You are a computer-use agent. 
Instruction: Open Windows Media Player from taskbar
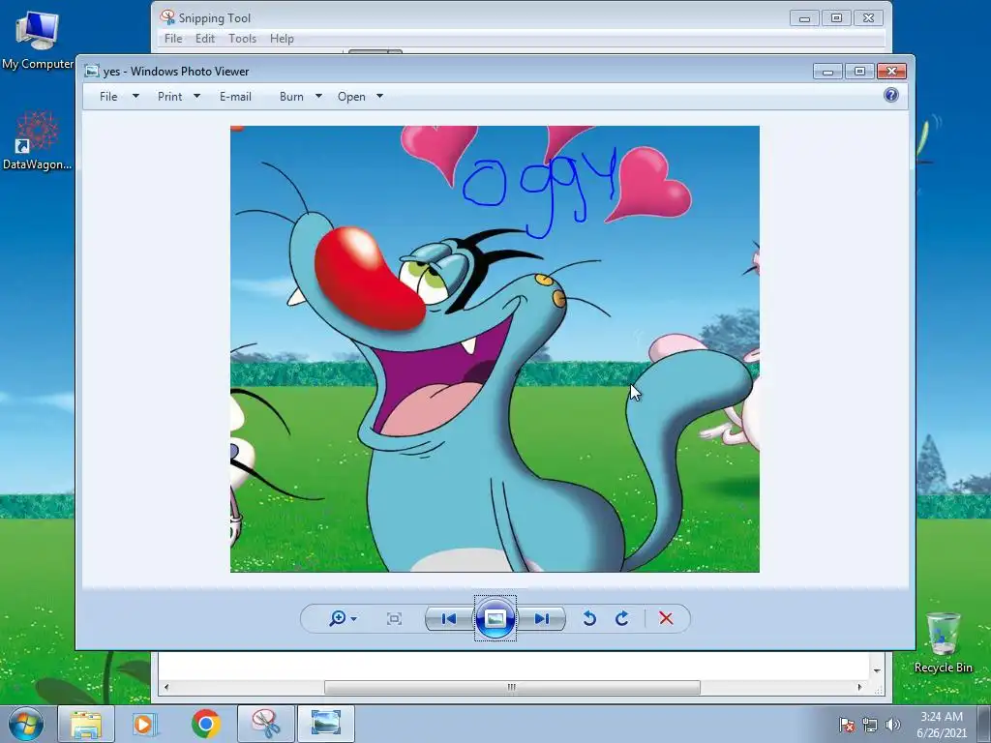coord(144,724)
